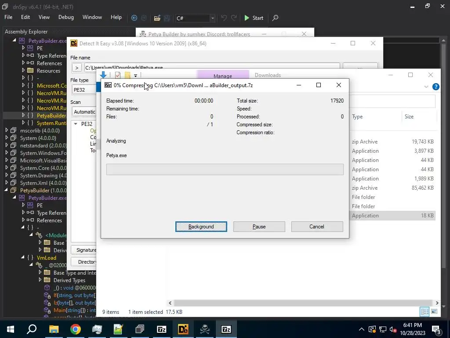Open the Help menu in dnSpy
Viewport: 450px width, 338px height.
click(116, 17)
